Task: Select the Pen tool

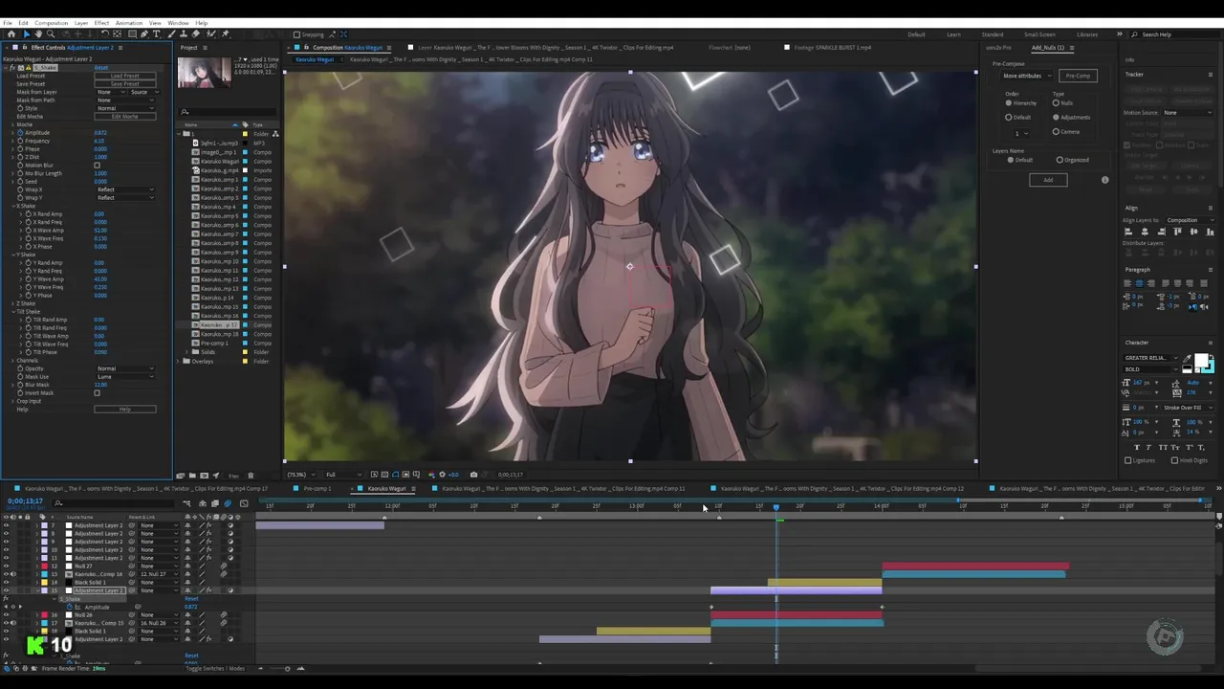Action: (x=144, y=33)
